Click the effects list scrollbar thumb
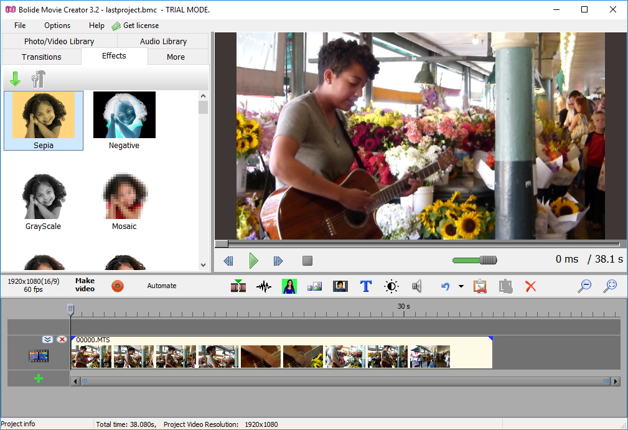 click(203, 107)
